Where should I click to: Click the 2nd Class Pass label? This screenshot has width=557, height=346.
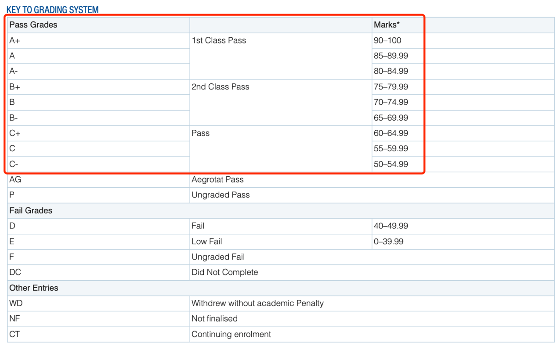click(220, 87)
